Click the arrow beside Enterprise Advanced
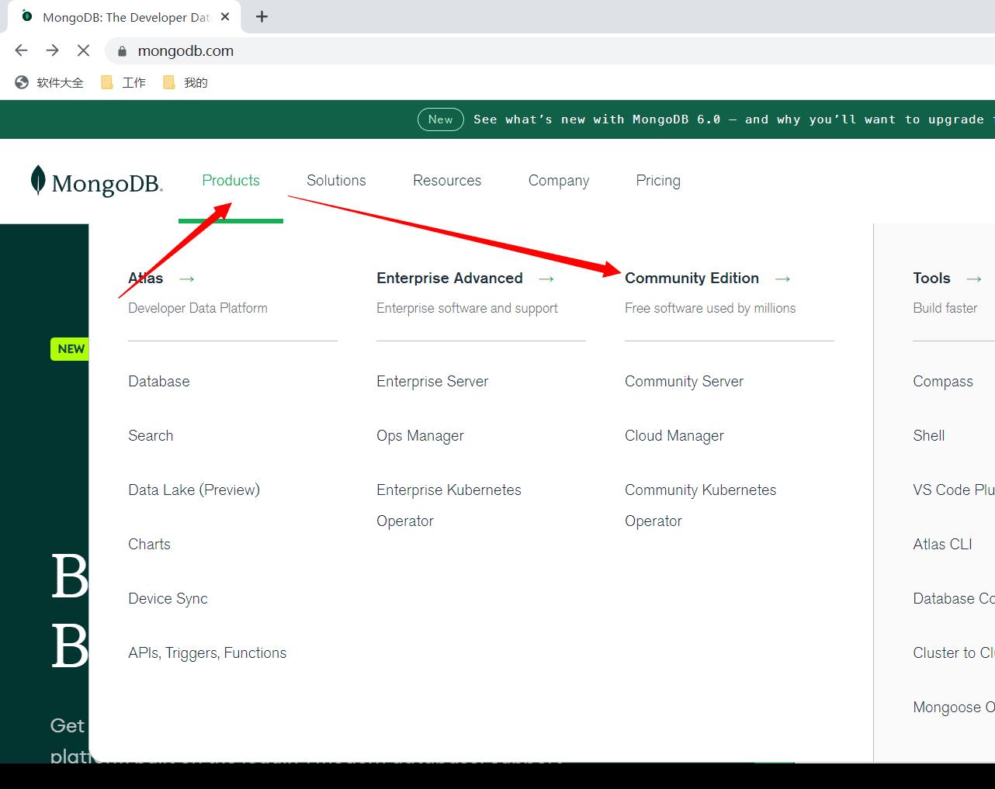This screenshot has height=789, width=995. click(x=546, y=279)
